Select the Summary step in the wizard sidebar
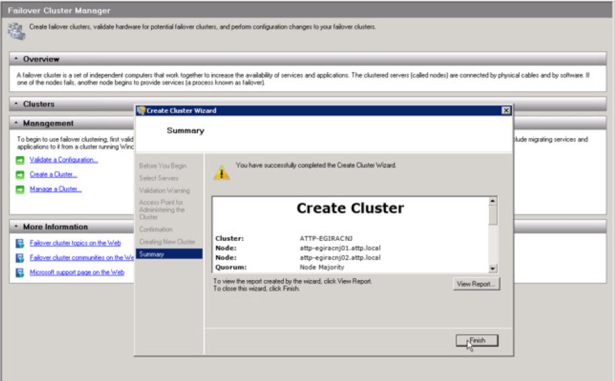This screenshot has width=615, height=381. 170,254
